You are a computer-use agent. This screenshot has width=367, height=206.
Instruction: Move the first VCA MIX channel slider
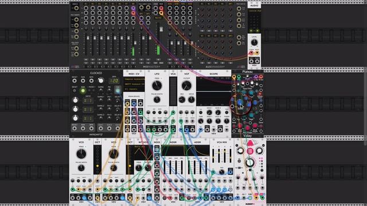[213, 156]
